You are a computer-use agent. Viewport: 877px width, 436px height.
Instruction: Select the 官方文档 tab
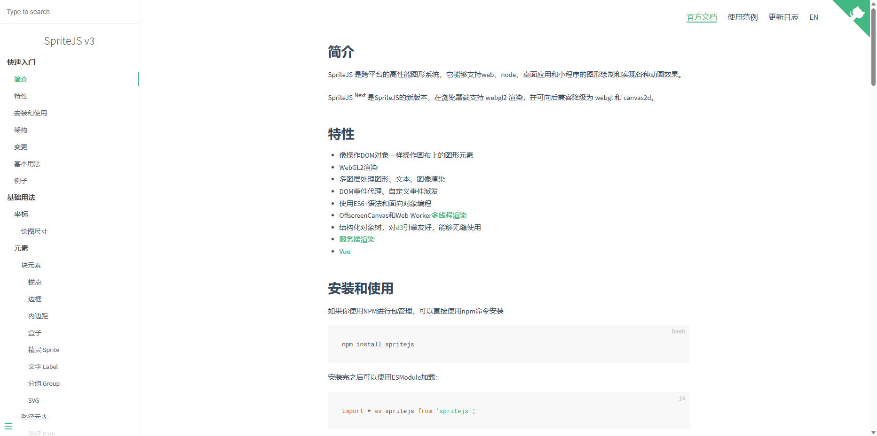click(701, 17)
